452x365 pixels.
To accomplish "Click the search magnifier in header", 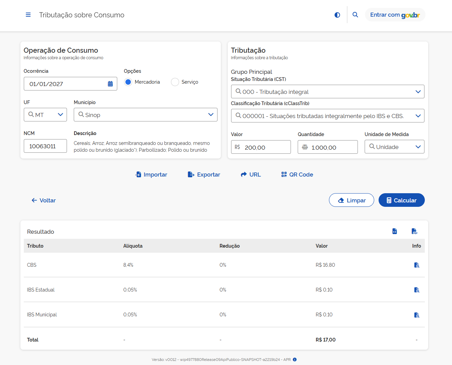I will (x=355, y=15).
